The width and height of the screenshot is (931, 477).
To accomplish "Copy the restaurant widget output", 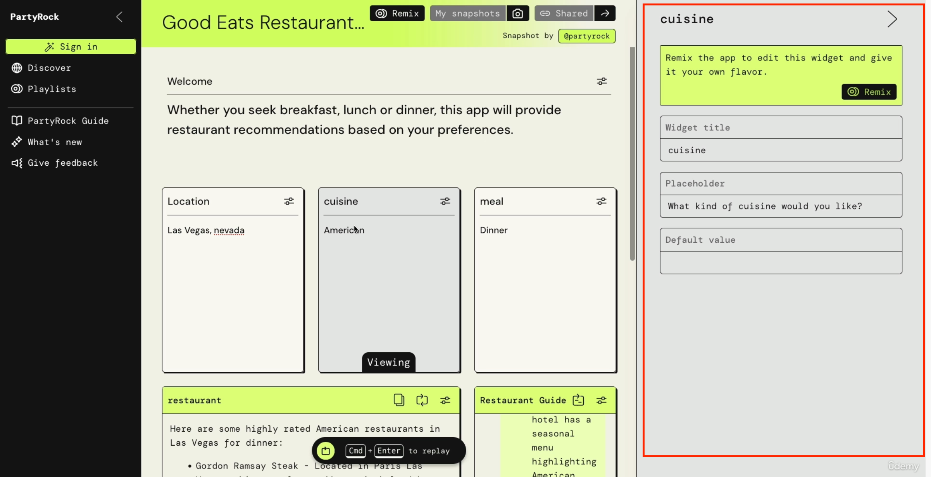I will [399, 400].
